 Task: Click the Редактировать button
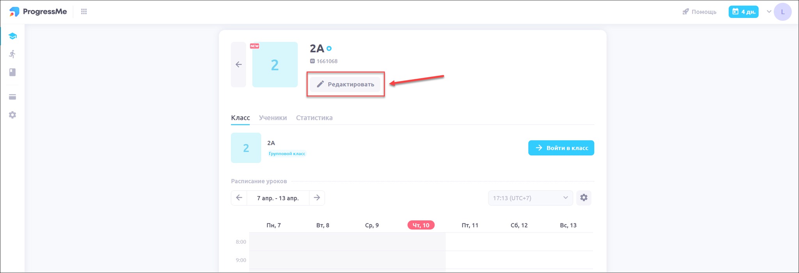pyautogui.click(x=345, y=84)
